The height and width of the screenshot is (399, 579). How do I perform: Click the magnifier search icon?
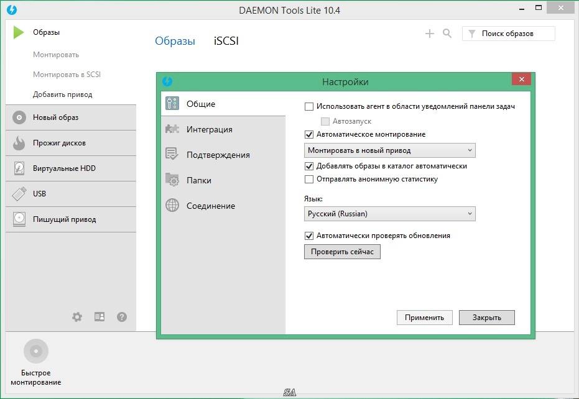click(447, 34)
